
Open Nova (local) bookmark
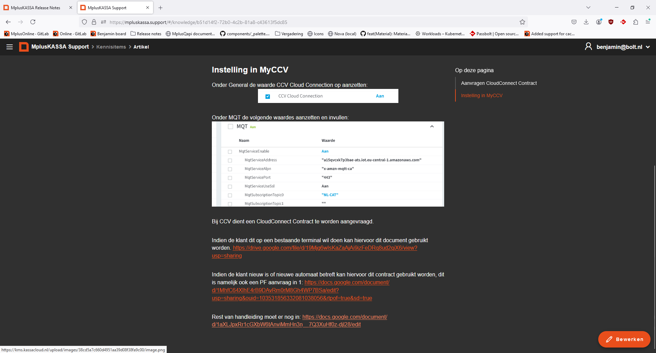342,34
